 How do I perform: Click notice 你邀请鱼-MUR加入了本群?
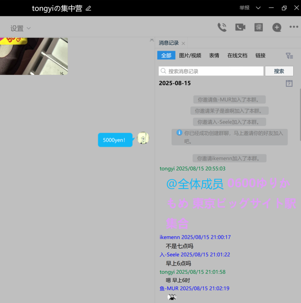pyautogui.click(x=229, y=100)
